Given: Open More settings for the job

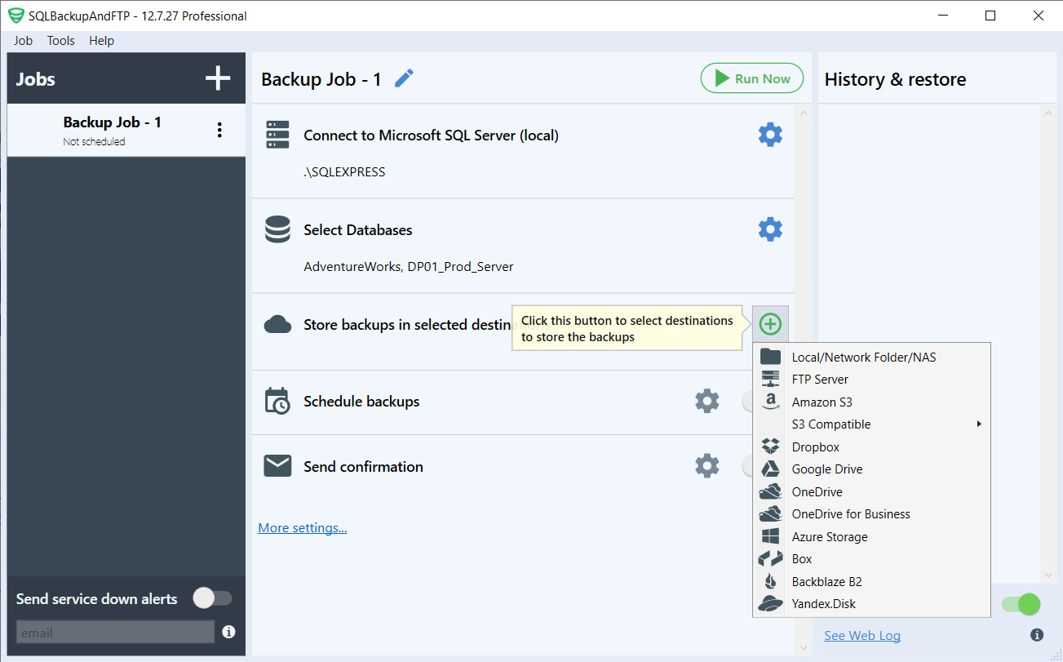Looking at the screenshot, I should coord(302,527).
